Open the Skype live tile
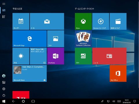Viewport: 139px width, 104px height. (x=38, y=56)
